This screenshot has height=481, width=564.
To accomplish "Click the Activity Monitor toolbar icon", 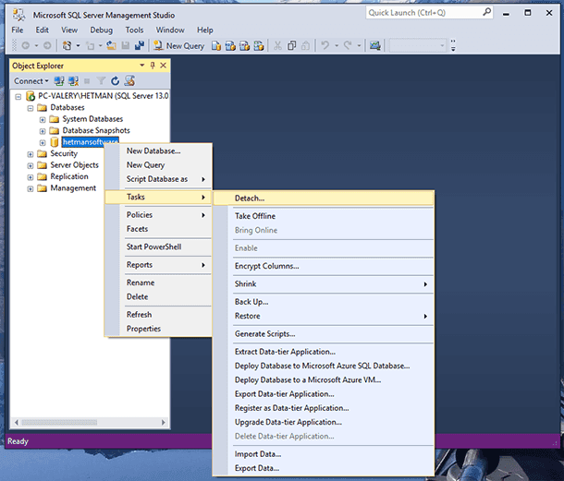I will [x=375, y=45].
